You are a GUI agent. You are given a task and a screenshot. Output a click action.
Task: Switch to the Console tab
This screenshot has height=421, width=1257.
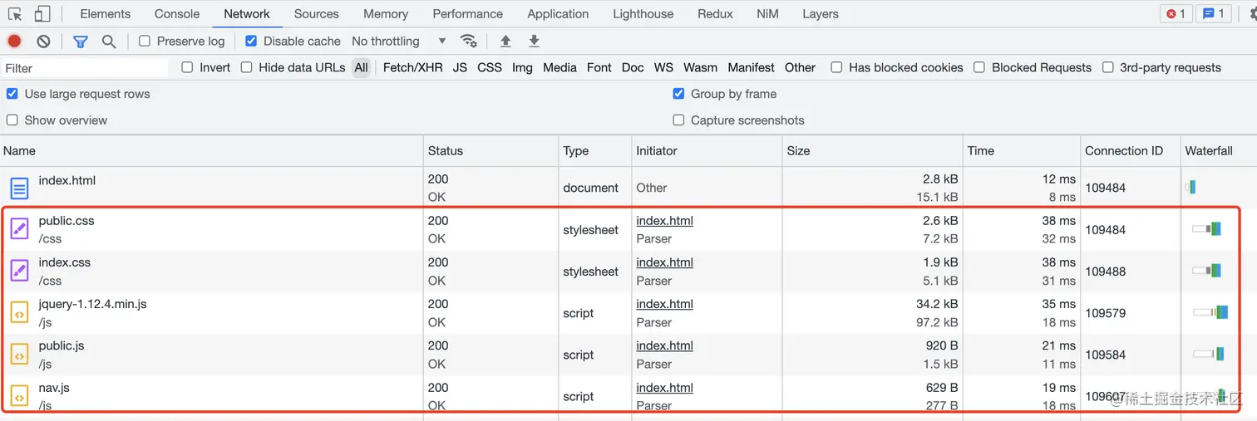pyautogui.click(x=177, y=14)
